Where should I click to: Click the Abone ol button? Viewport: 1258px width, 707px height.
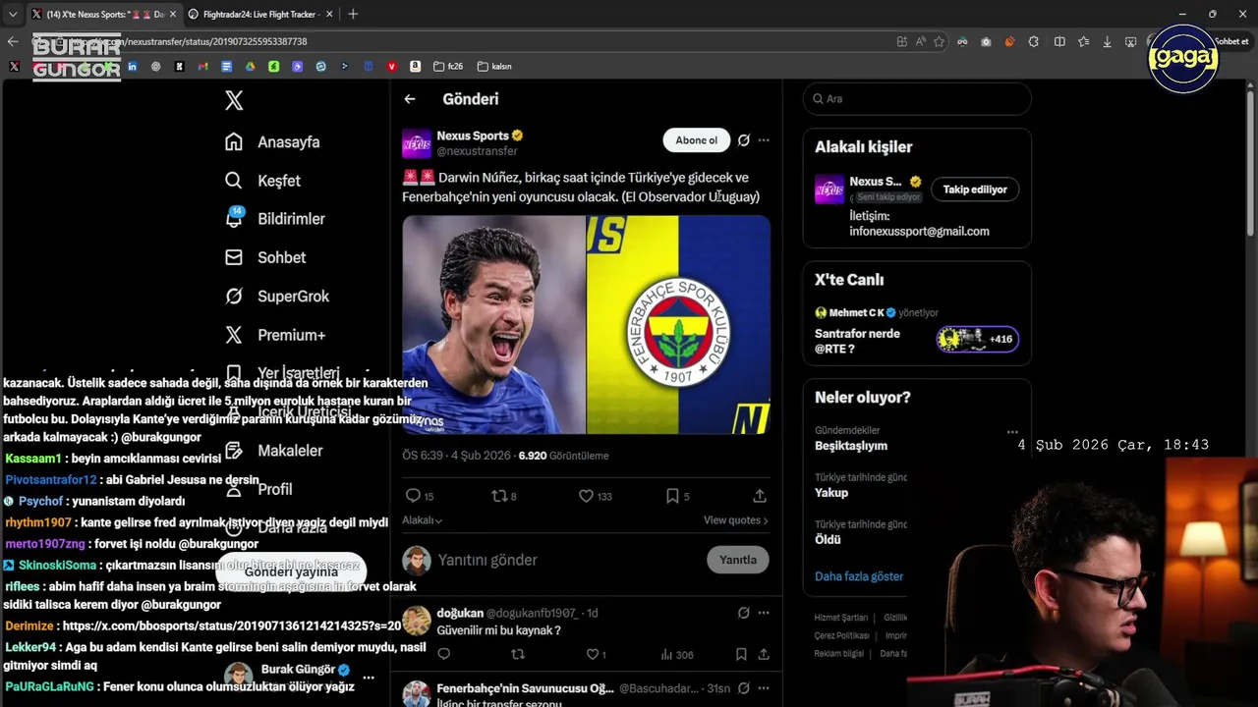tap(697, 140)
